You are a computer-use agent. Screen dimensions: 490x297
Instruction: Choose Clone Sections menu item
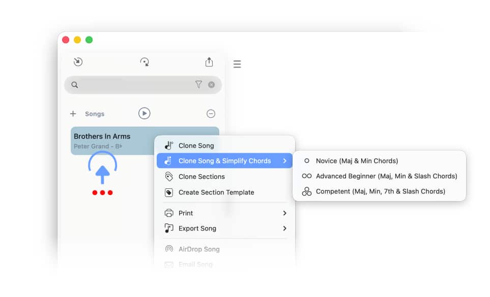[224, 177]
